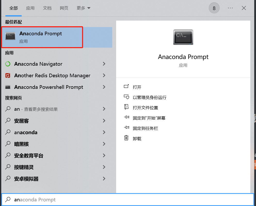The image size is (256, 206).
Task: Choose 固定到"开始"屏幕
Action: [149, 118]
